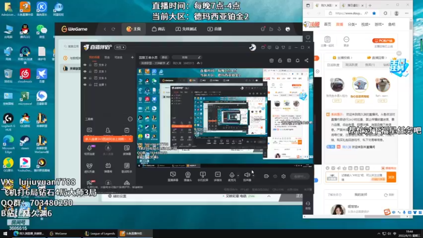The width and height of the screenshot is (423, 238).
Task: Open share icon in streaming companion
Action: point(306,60)
